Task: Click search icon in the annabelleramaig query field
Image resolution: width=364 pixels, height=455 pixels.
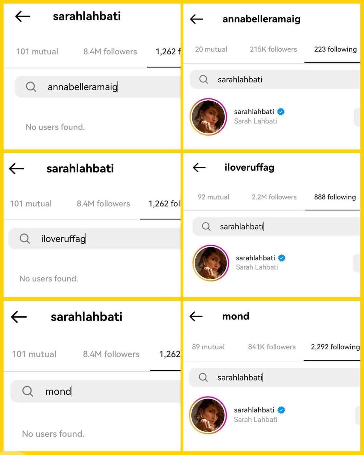Action: (31, 87)
